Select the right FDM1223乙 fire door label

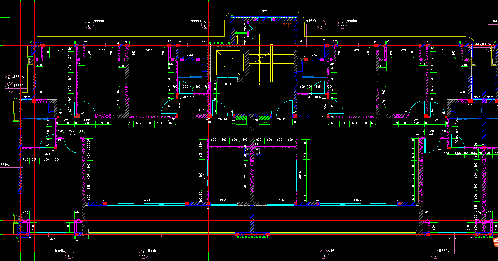[282, 119]
